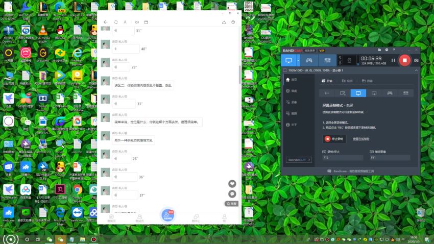
Task: Open the Home section in Bandicam sidebar
Action: pyautogui.click(x=292, y=80)
